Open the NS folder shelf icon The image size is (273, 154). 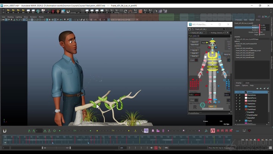[8, 11]
